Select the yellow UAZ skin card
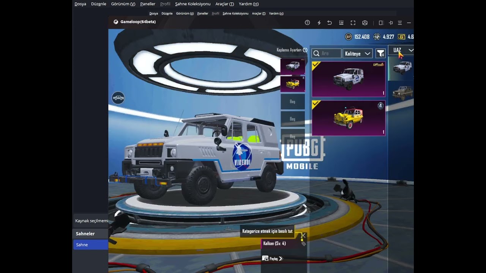Image resolution: width=486 pixels, height=273 pixels. point(349,118)
